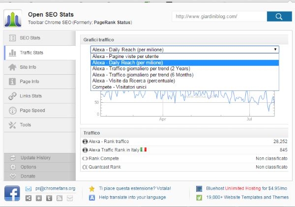
Task: Click the SEO Stats list icon
Action: [12, 38]
